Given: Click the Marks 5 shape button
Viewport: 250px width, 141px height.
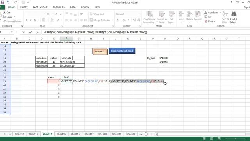Looking at the screenshot, I should pyautogui.click(x=100, y=51).
